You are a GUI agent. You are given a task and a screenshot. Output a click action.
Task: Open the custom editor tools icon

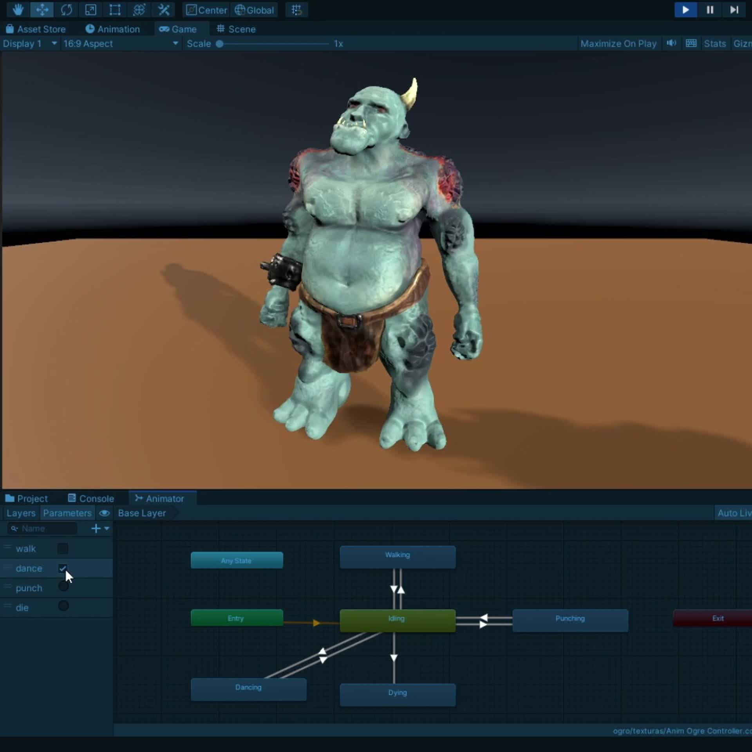click(164, 10)
